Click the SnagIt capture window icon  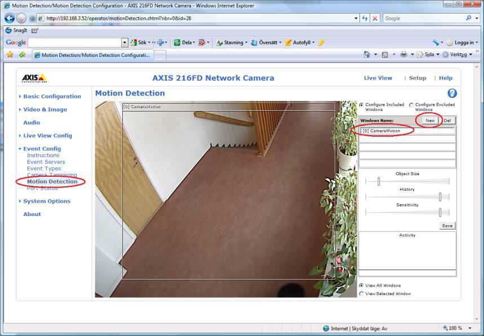pos(34,30)
